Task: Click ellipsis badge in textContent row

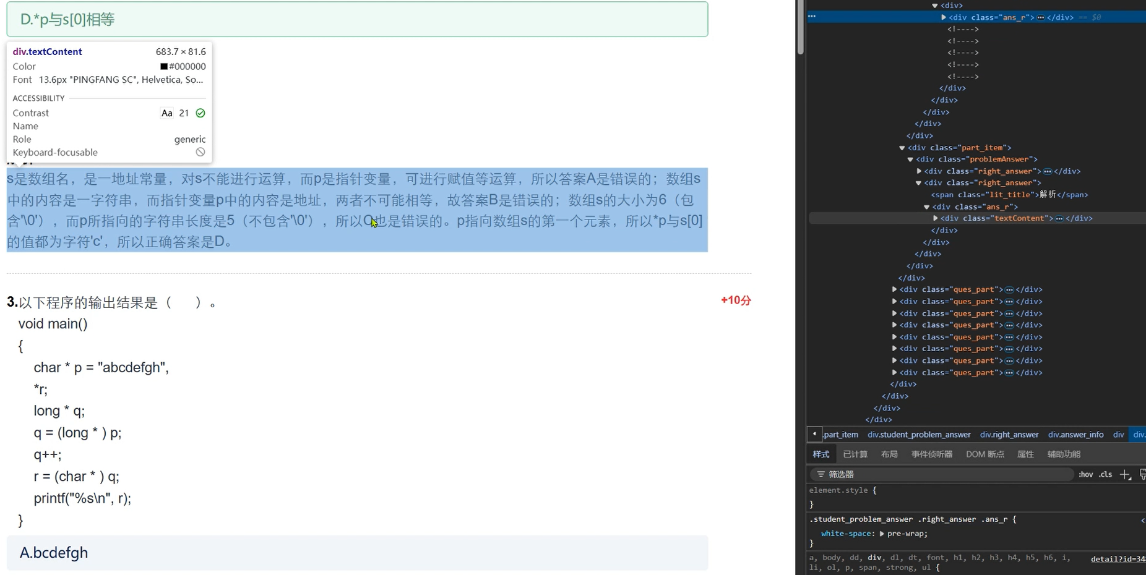Action: (x=1059, y=218)
